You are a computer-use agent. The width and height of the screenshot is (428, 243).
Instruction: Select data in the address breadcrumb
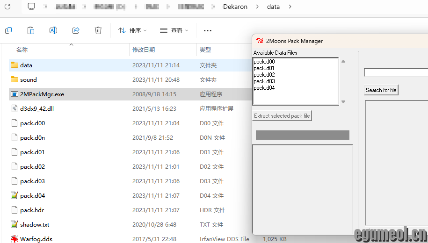[273, 7]
